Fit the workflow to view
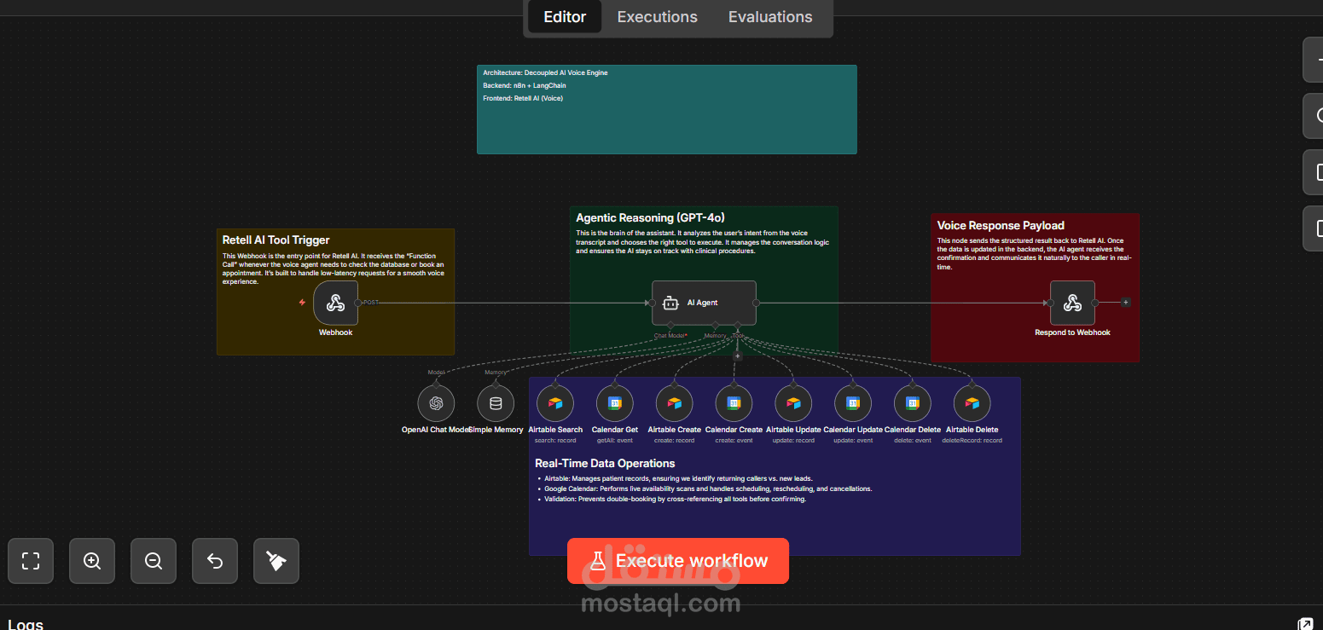Image resolution: width=1323 pixels, height=630 pixels. (31, 561)
